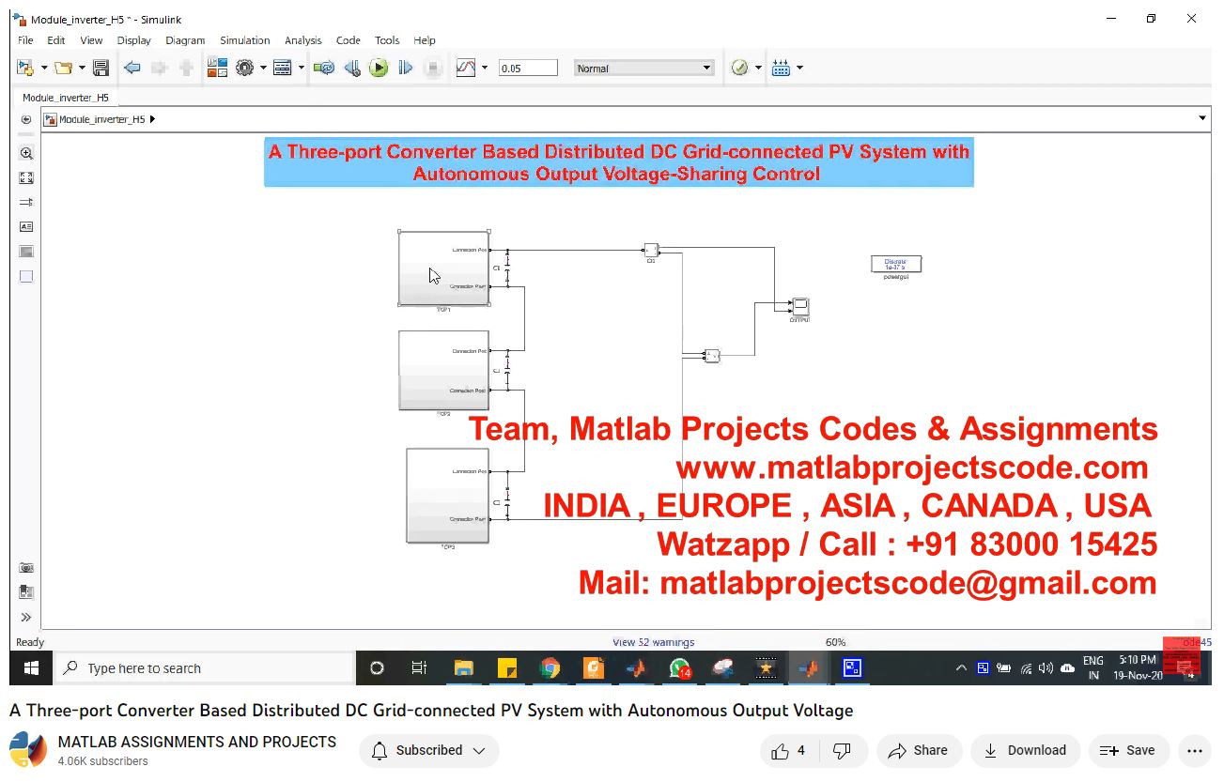Expand the Model Advisor check dropdown arrow
1224x782 pixels.
[x=758, y=68]
